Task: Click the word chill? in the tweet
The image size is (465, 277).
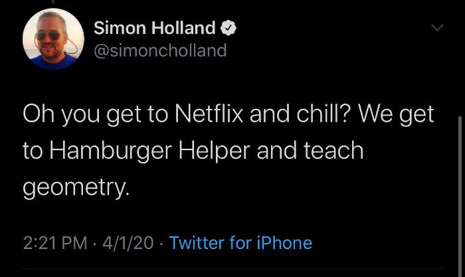Action: [x=322, y=114]
